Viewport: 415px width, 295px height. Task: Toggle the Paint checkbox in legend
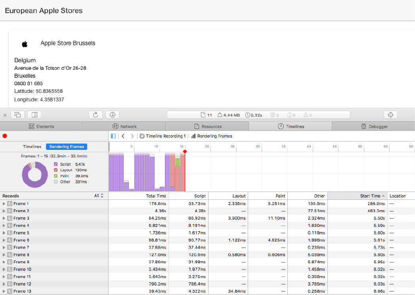pyautogui.click(x=55, y=176)
